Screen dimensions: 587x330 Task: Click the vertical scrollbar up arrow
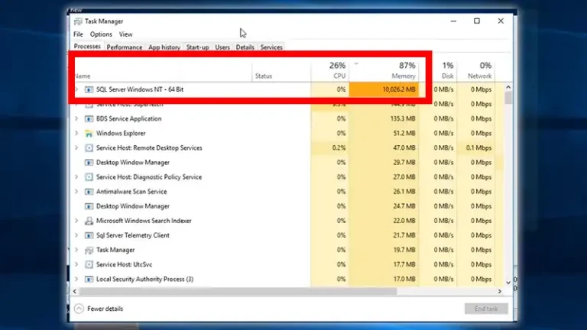(x=508, y=87)
